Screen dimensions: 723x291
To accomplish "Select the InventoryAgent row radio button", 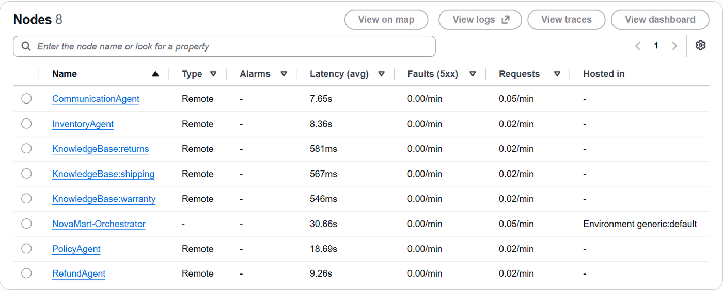I will [x=26, y=124].
